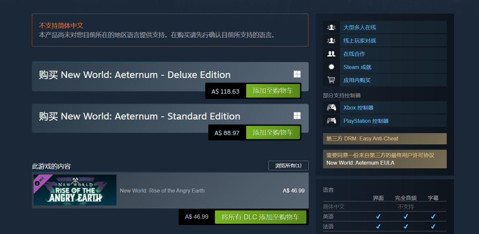Open the Steam 成就 feature link
Viewport: 479px width, 234px height.
tap(357, 67)
